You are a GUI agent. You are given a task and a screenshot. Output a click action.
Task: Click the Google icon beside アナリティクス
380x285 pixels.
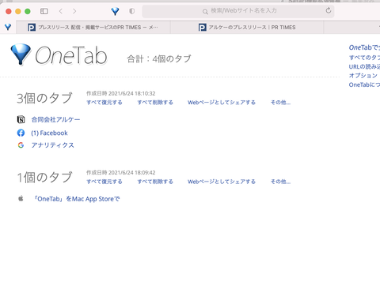21,145
